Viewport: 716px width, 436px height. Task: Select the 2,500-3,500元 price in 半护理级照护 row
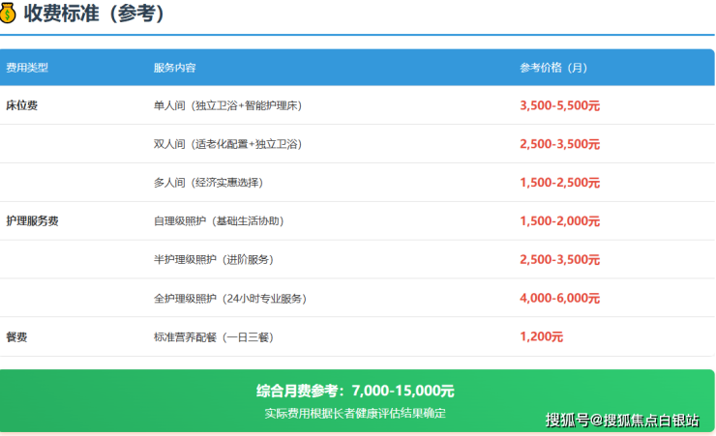[559, 259]
